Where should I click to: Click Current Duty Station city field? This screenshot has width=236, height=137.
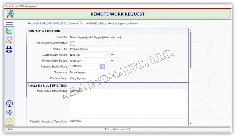(87, 55)
